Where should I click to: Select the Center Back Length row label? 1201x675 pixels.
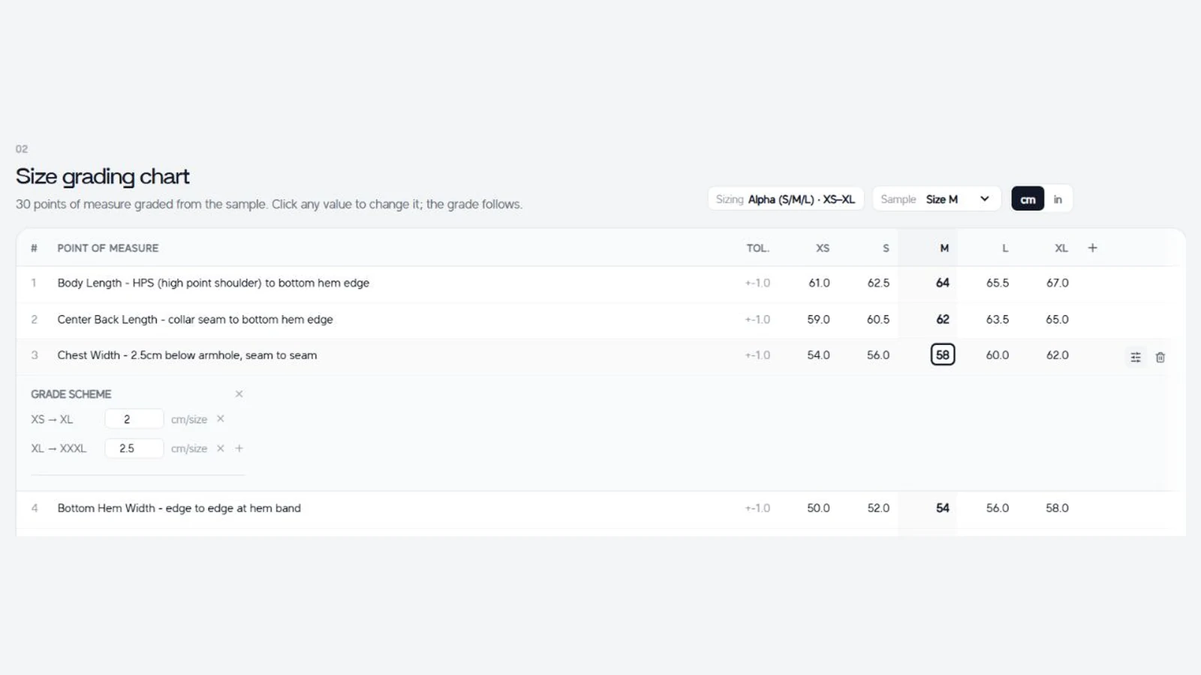click(x=195, y=319)
